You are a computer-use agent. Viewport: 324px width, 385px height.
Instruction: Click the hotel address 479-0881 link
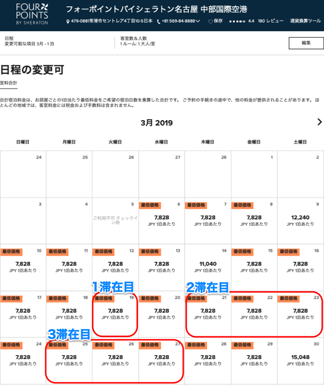tap(112, 21)
